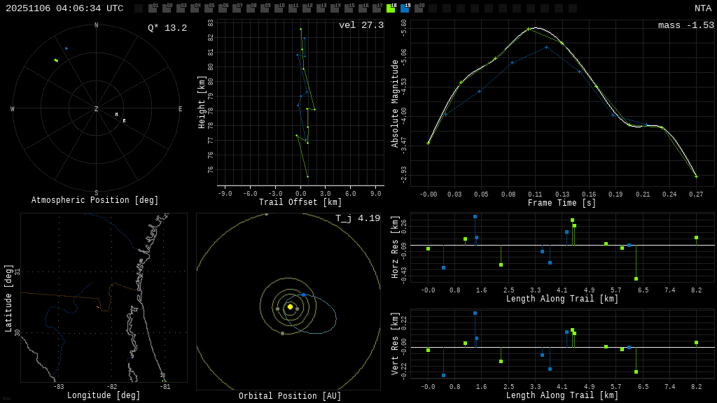Select the gray station 01 box
Viewport: 717px width, 403px height.
(153, 8)
